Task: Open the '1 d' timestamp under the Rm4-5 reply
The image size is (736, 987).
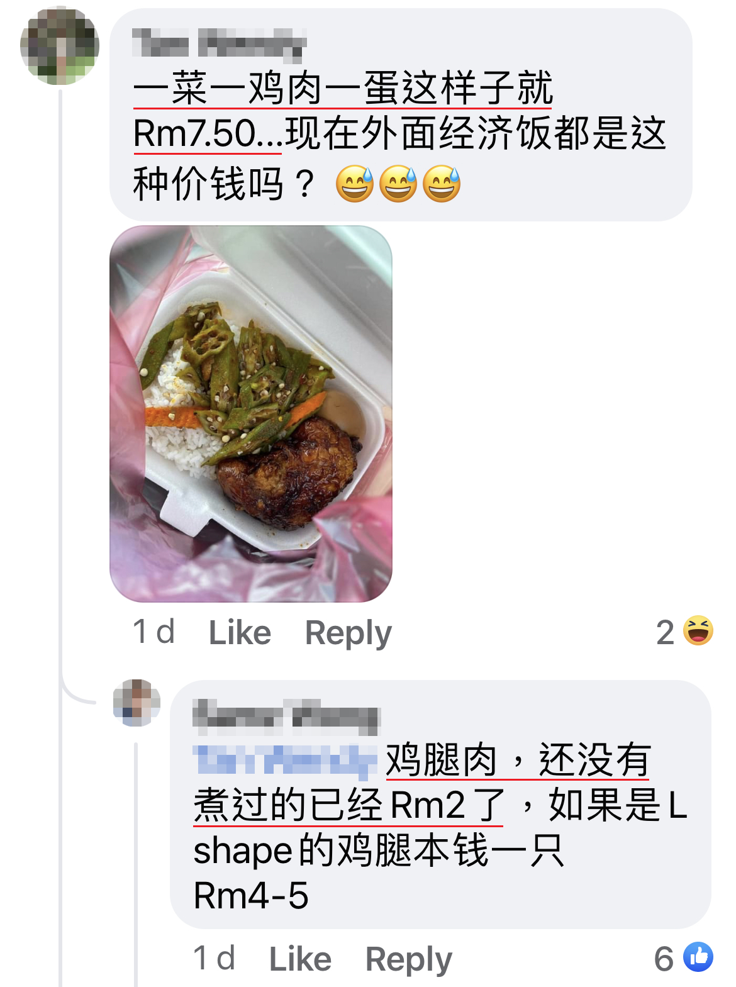Action: coord(214,959)
